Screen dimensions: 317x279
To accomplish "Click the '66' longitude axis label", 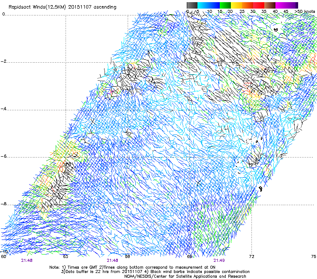I will coord(128,257).
